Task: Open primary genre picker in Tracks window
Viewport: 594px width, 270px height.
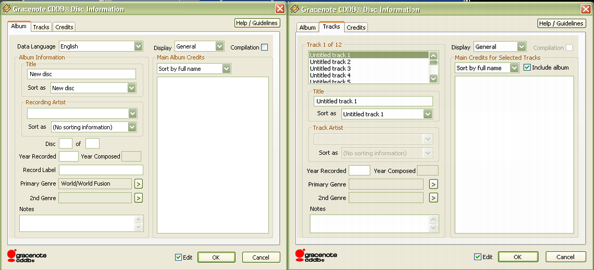Action: (434, 185)
